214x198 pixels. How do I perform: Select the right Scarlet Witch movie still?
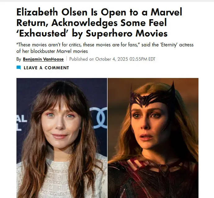(153, 138)
